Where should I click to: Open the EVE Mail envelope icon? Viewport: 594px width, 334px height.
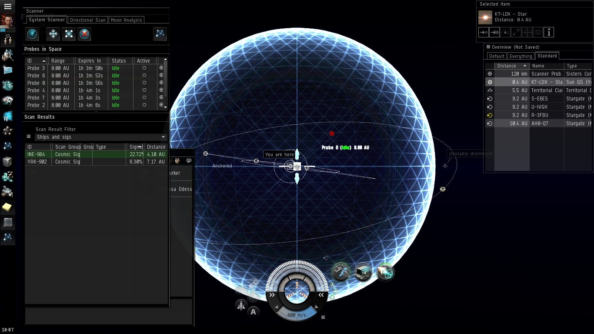point(7,70)
